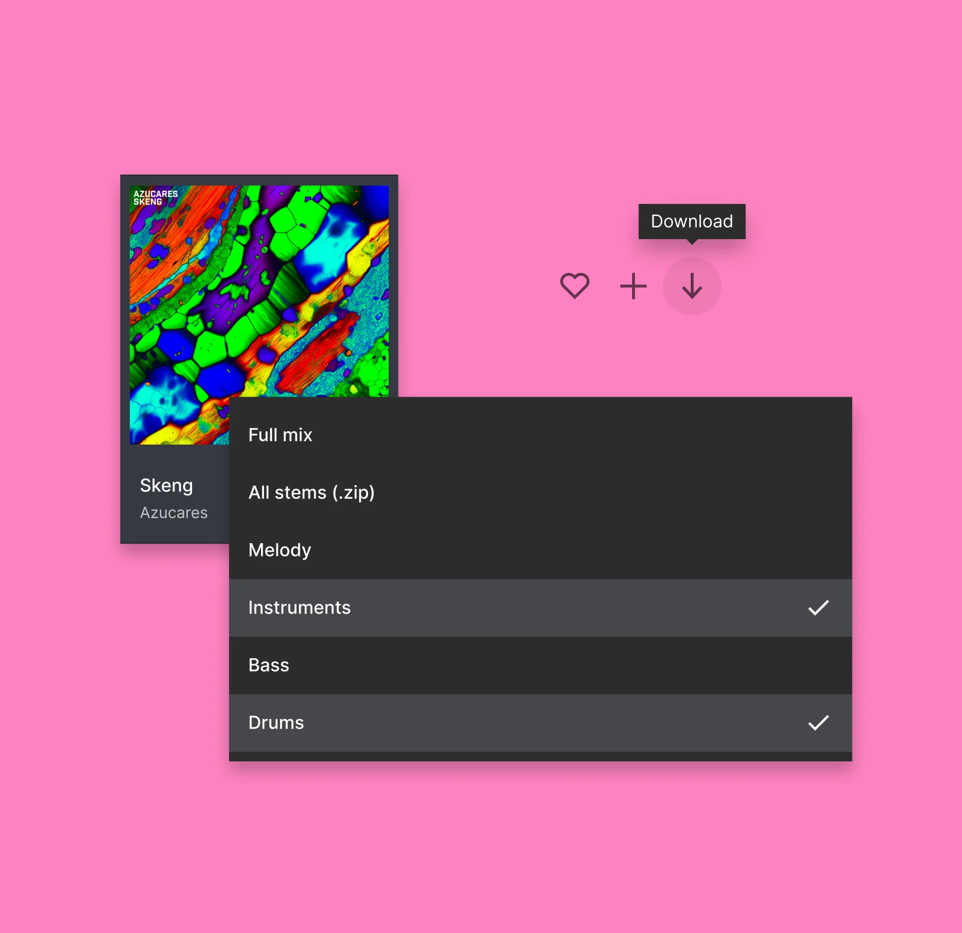Viewport: 962px width, 933px height.
Task: Toggle the Instruments stem checkbox
Action: click(817, 606)
